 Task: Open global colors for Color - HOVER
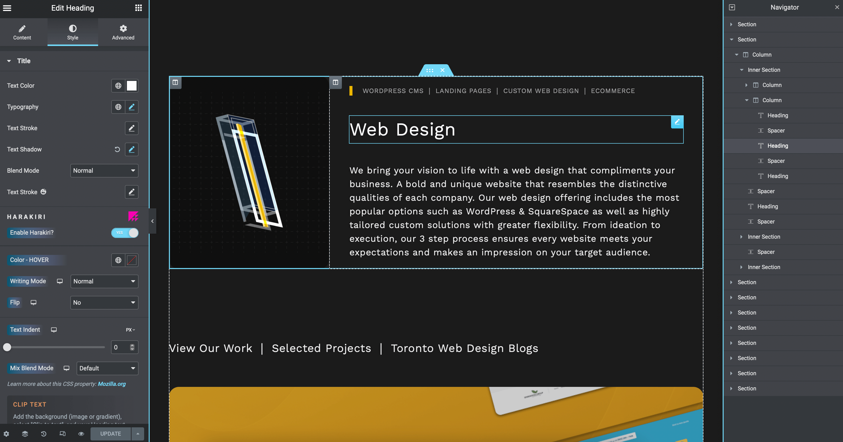[x=118, y=260]
